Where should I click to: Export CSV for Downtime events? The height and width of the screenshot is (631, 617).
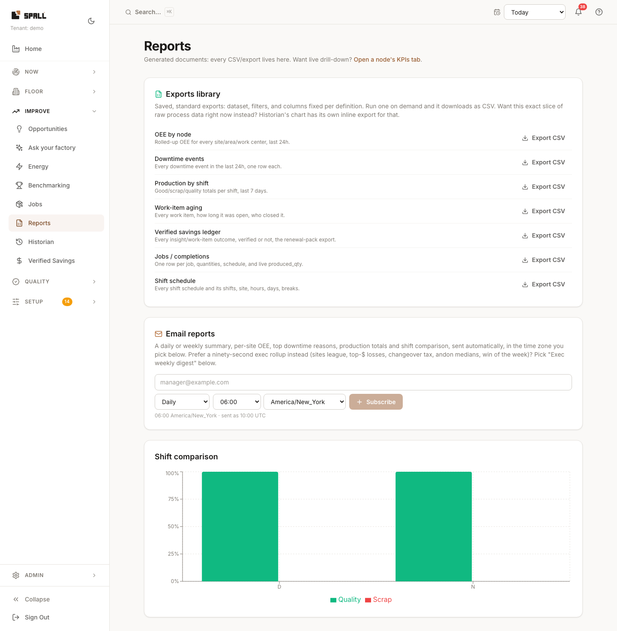coord(543,162)
